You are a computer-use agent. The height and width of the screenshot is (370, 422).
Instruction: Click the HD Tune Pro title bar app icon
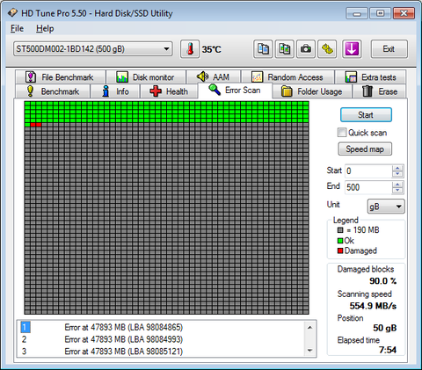12,13
